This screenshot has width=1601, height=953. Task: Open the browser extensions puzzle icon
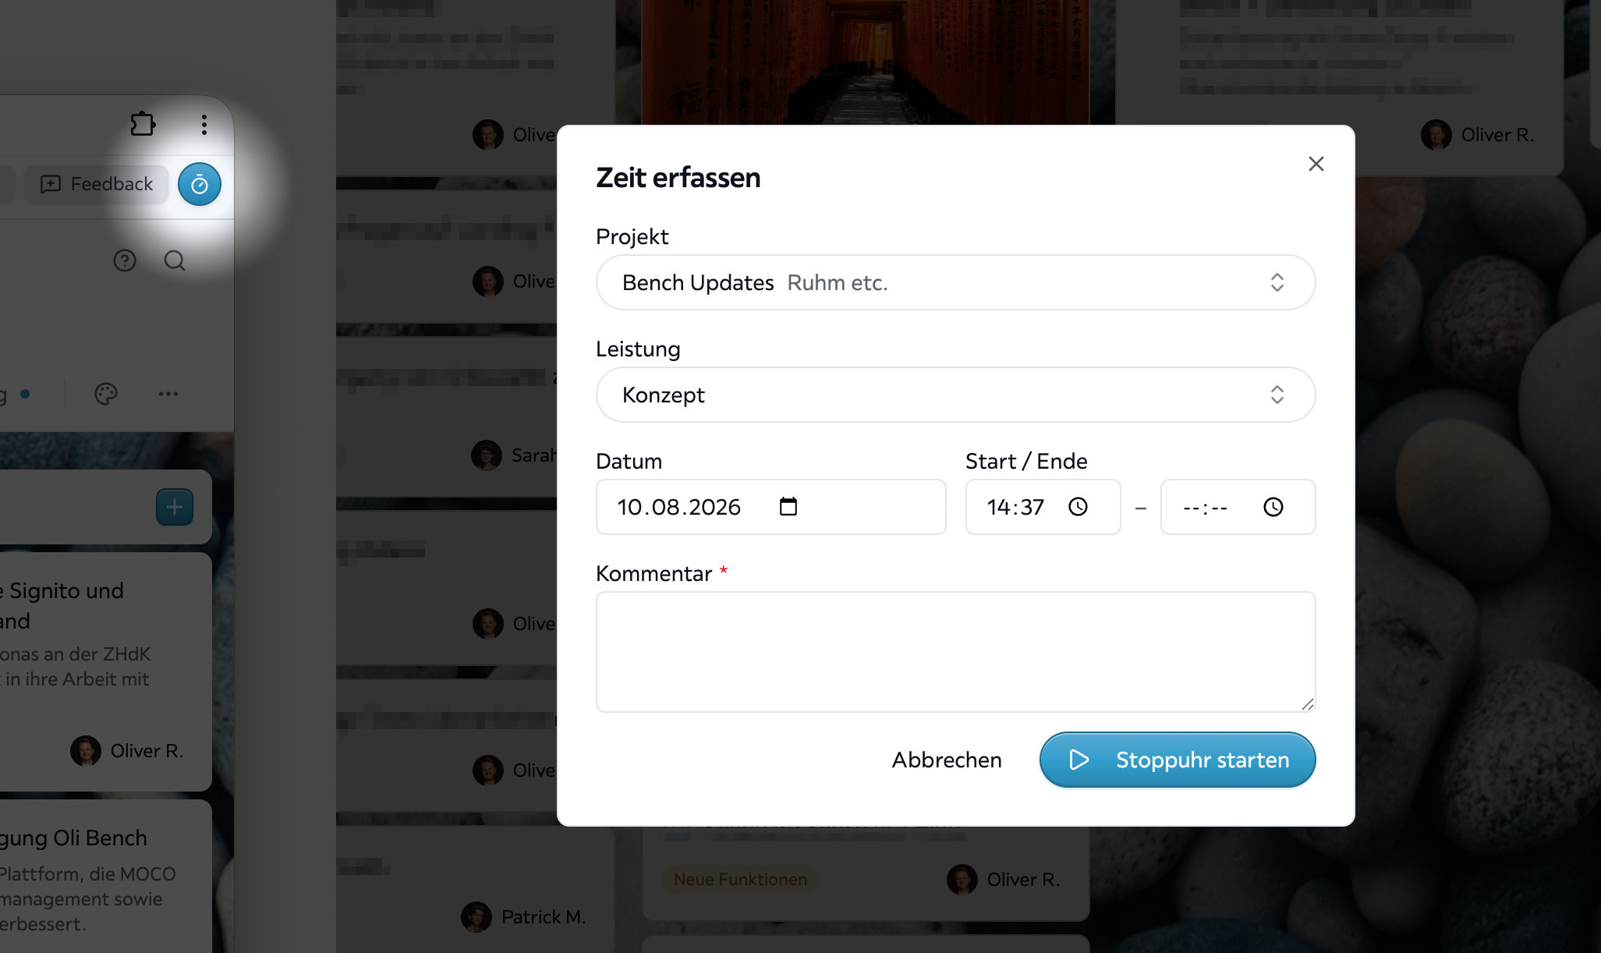(143, 125)
